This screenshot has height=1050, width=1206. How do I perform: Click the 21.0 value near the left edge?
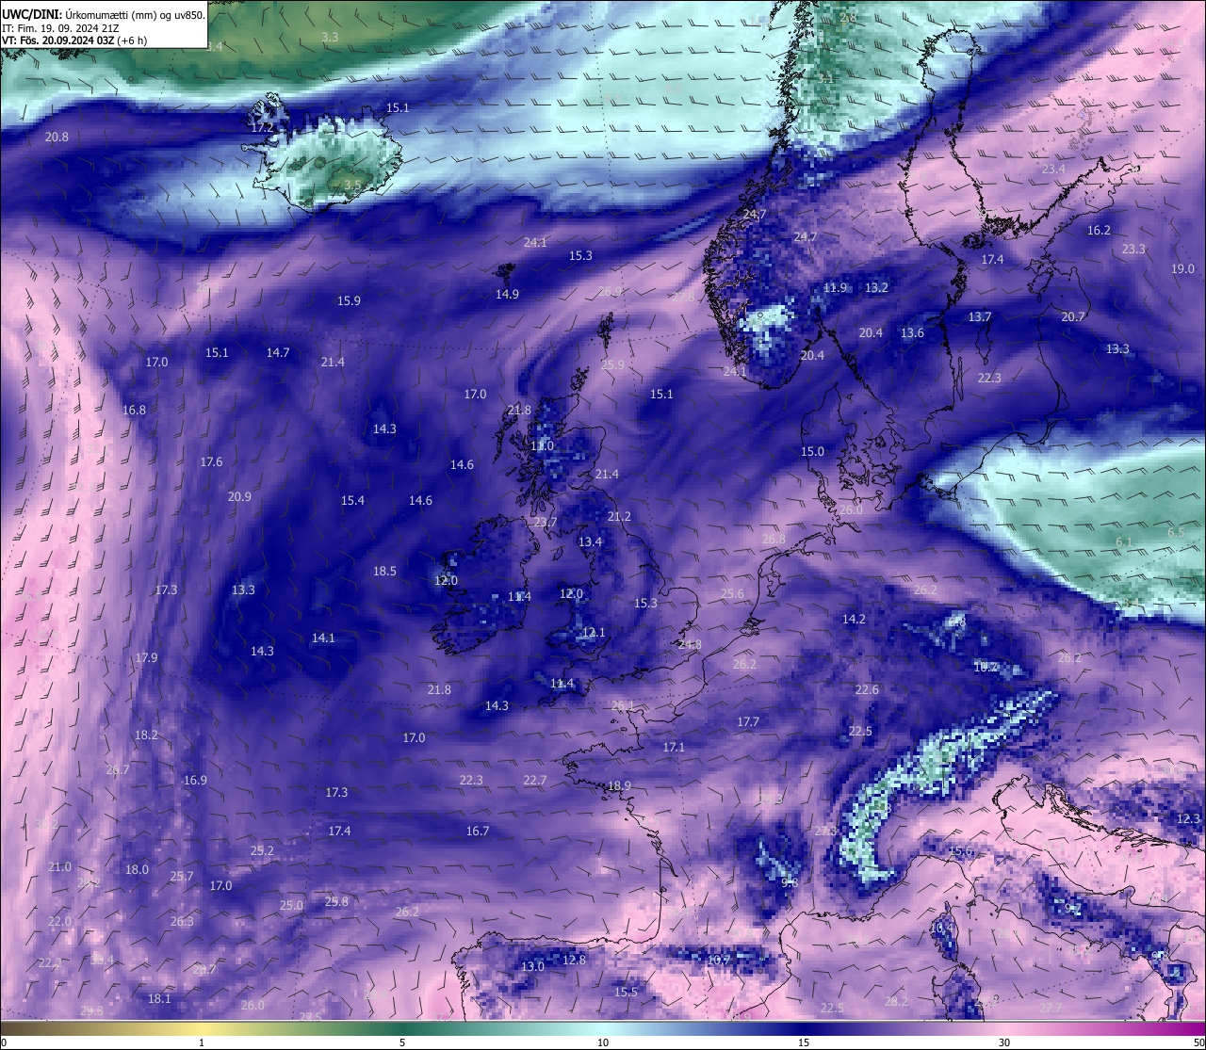pyautogui.click(x=59, y=866)
